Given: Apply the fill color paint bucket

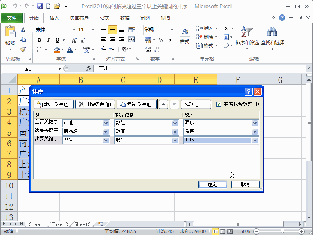Looking at the screenshot, I should (x=57, y=50).
